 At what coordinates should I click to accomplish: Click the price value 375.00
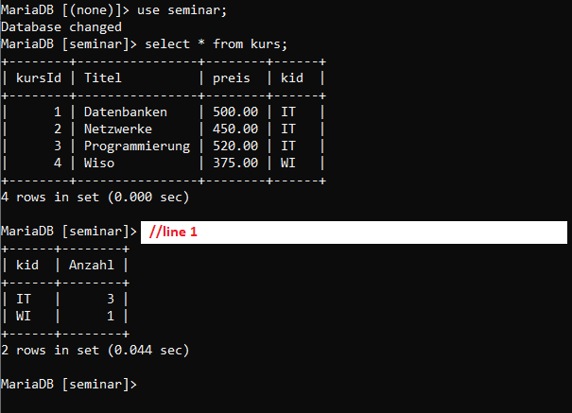(x=235, y=163)
